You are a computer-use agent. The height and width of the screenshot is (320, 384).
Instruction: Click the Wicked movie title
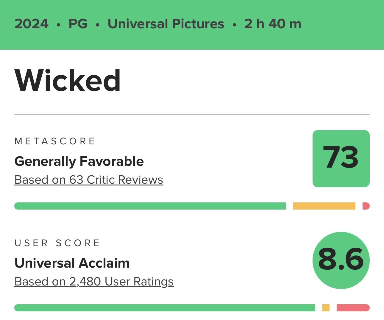pyautogui.click(x=68, y=81)
